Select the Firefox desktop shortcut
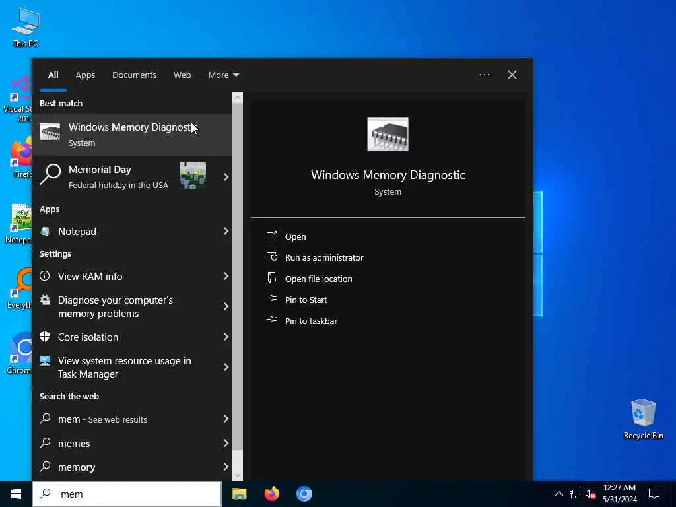The width and height of the screenshot is (676, 507). [20, 157]
